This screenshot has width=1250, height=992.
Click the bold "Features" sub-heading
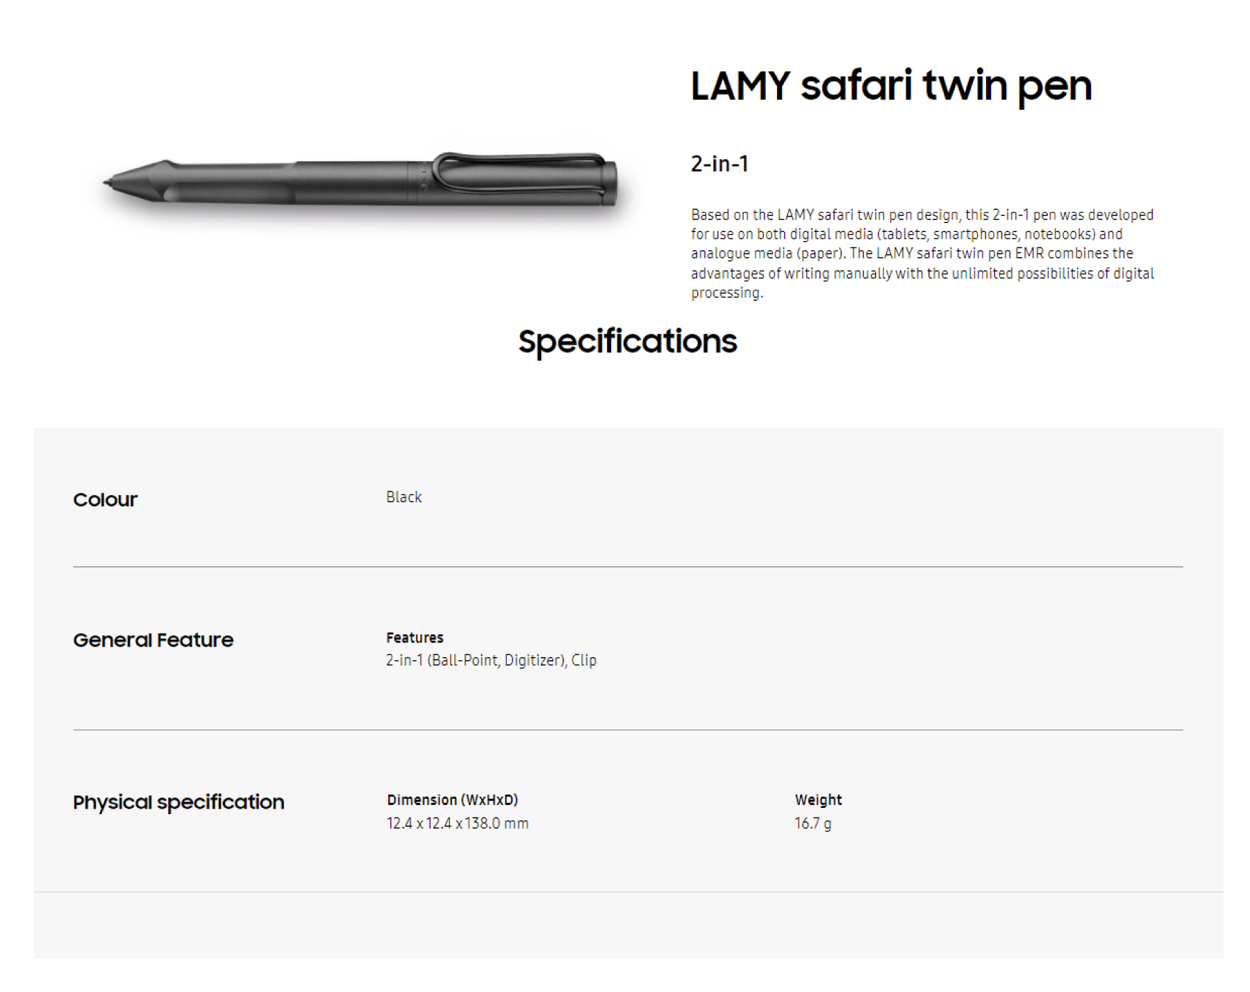(415, 638)
